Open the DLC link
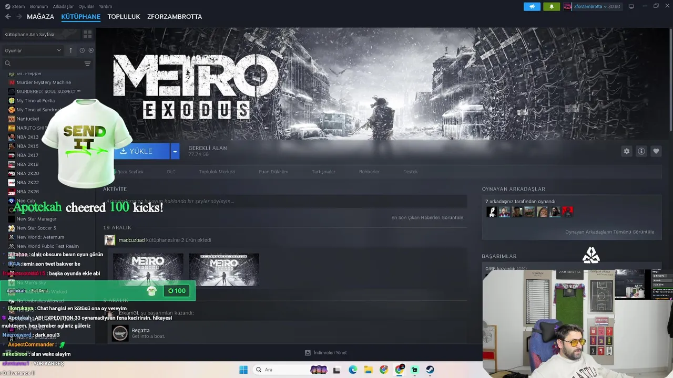Image resolution: width=673 pixels, height=378 pixels. point(171,172)
